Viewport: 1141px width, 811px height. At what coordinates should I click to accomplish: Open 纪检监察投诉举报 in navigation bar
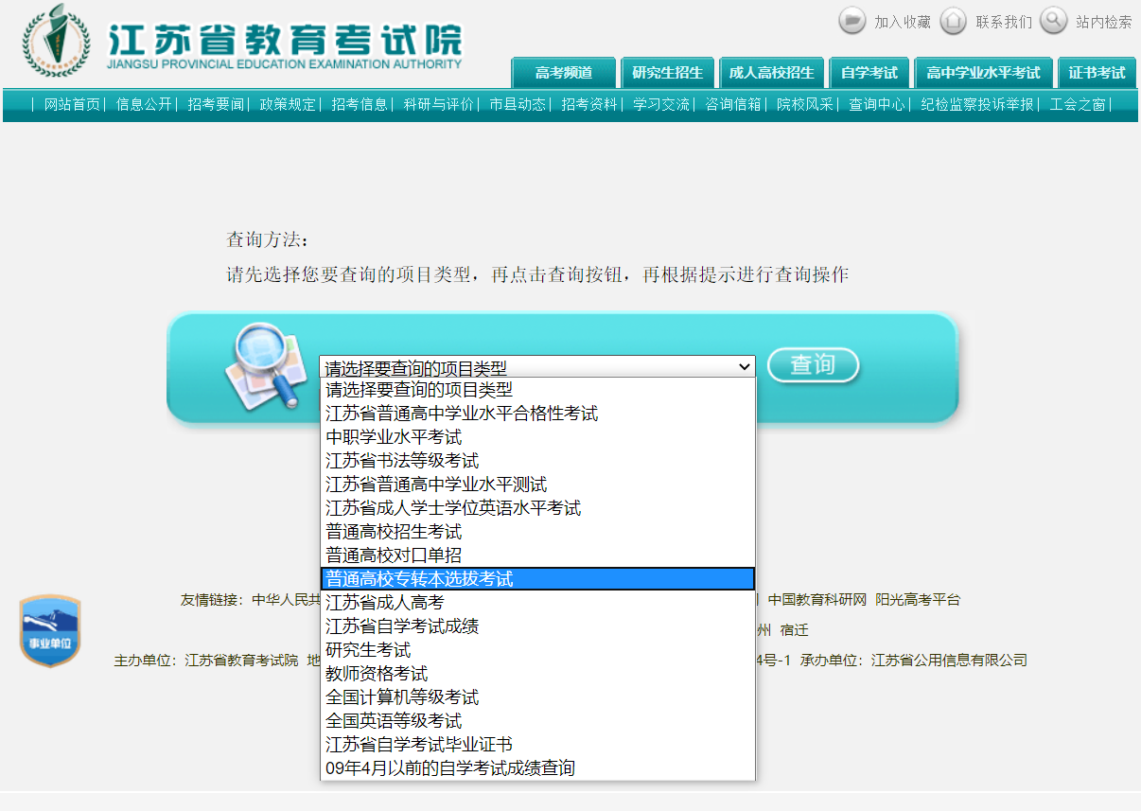977,105
